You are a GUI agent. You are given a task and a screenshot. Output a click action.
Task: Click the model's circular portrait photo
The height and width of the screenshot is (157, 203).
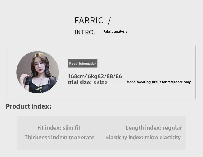tap(38, 72)
